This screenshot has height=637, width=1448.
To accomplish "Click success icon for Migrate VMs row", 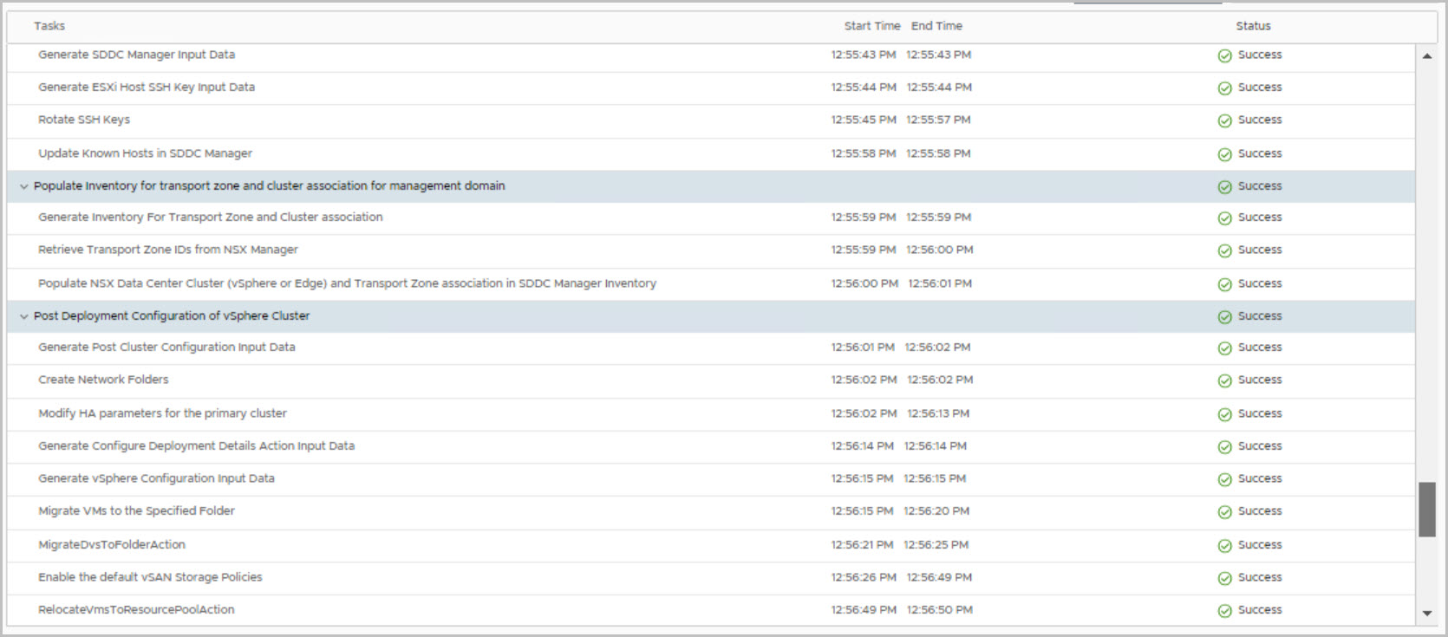I will [x=1224, y=512].
